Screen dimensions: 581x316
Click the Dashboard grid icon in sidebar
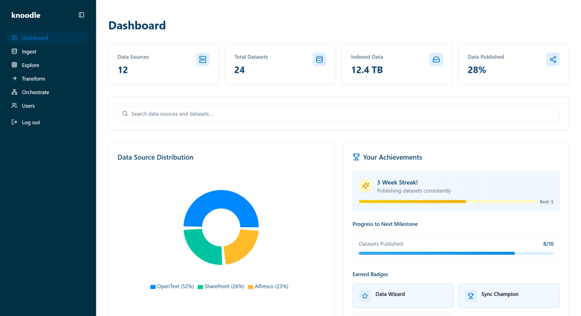pyautogui.click(x=14, y=38)
